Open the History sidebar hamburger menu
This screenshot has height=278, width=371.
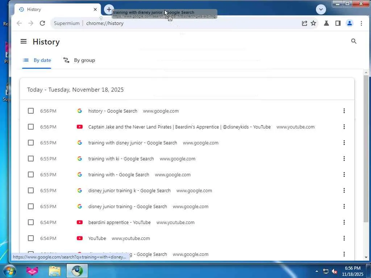24,41
